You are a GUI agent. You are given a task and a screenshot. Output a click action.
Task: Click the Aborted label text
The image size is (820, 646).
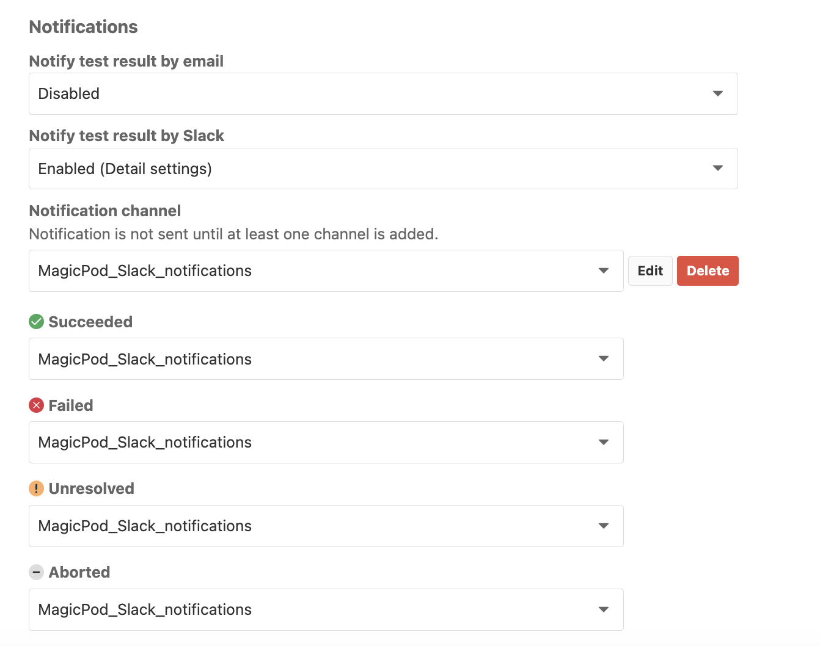79,572
